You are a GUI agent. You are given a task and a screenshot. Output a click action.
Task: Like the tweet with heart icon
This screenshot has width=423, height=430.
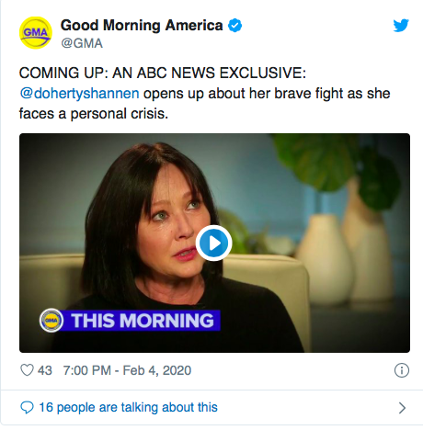click(x=27, y=370)
